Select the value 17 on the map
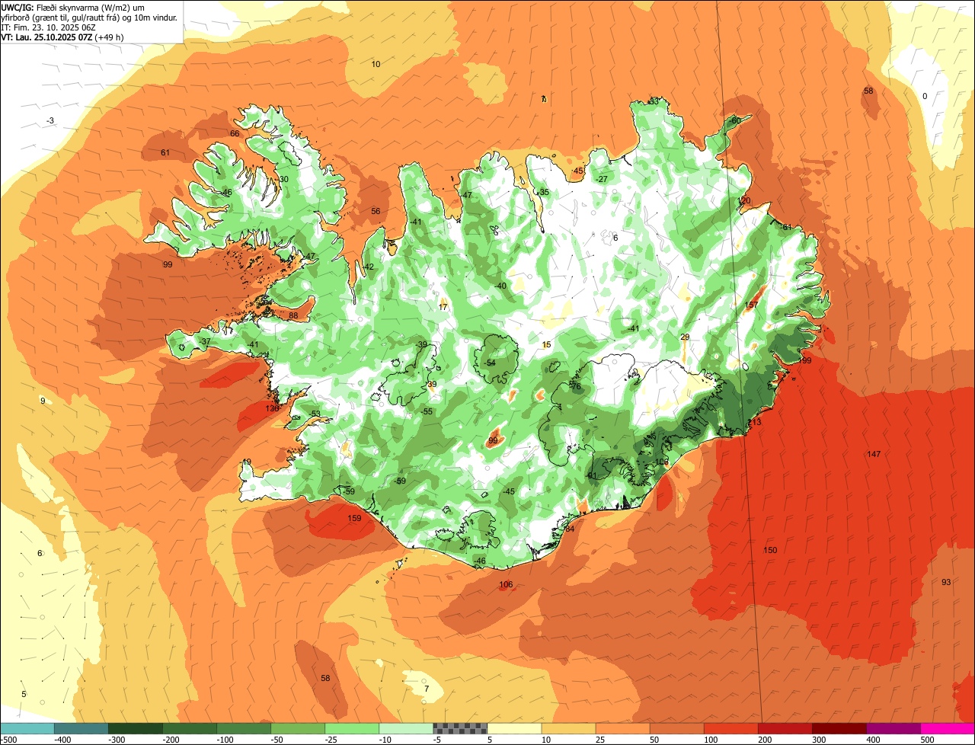 click(443, 306)
